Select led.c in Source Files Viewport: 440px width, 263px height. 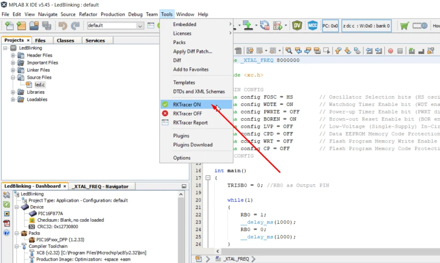point(40,85)
